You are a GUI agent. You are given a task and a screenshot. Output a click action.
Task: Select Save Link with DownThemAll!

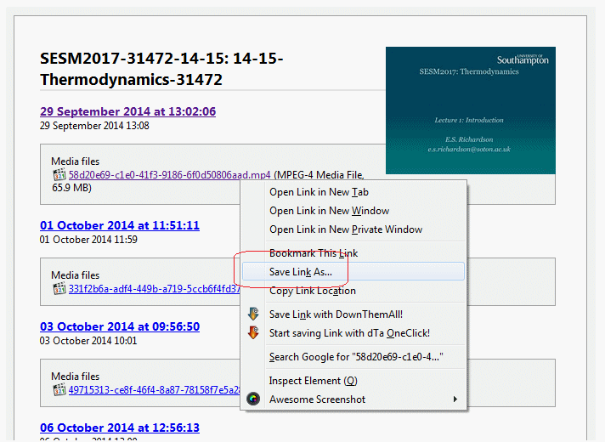click(x=337, y=314)
